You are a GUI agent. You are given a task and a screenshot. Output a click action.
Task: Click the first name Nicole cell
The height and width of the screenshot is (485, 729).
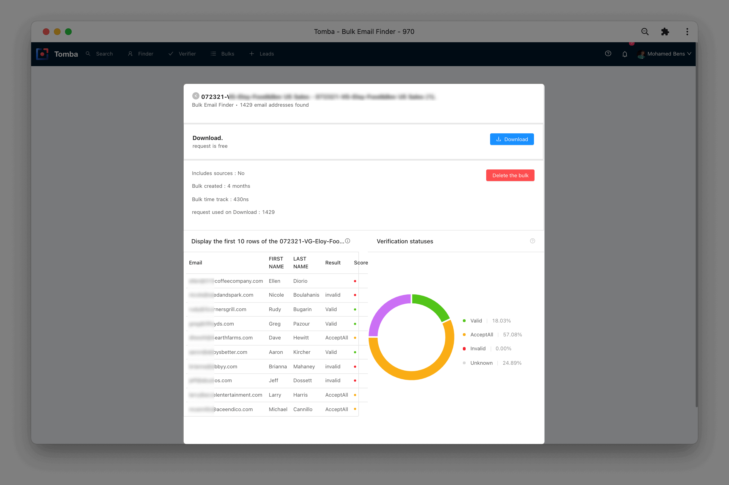tap(276, 295)
